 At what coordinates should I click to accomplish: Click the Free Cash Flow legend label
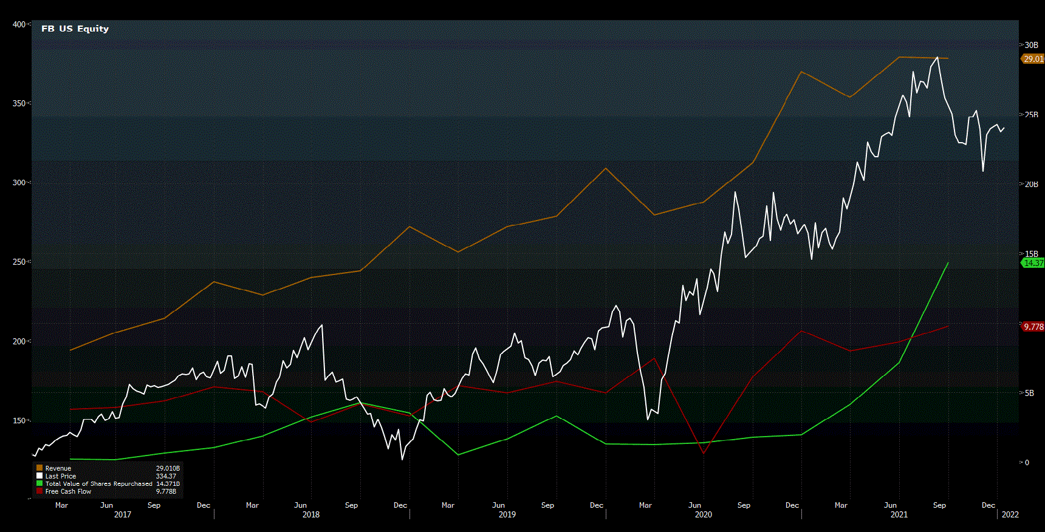(68, 491)
